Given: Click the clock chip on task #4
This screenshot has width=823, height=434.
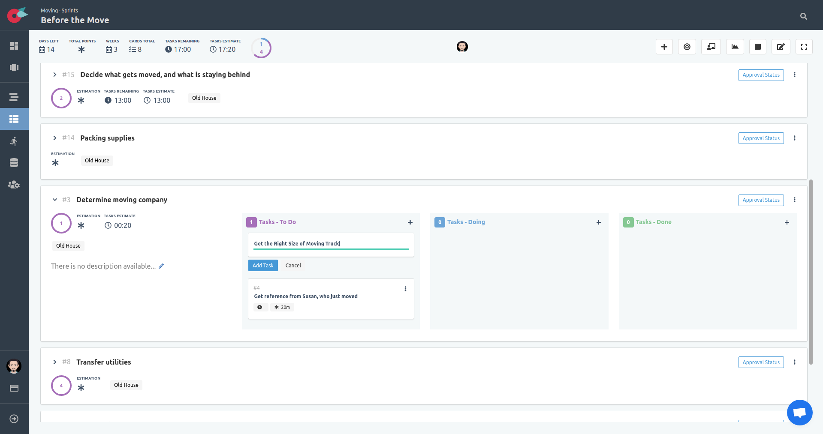Looking at the screenshot, I should point(260,307).
